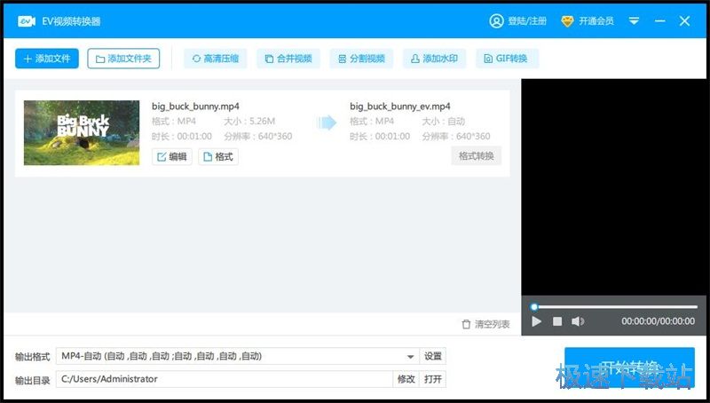Viewport: 710px width, 403px height.
Task: Click the playback time 00:00:00/00:00:00 text
Action: click(x=658, y=321)
